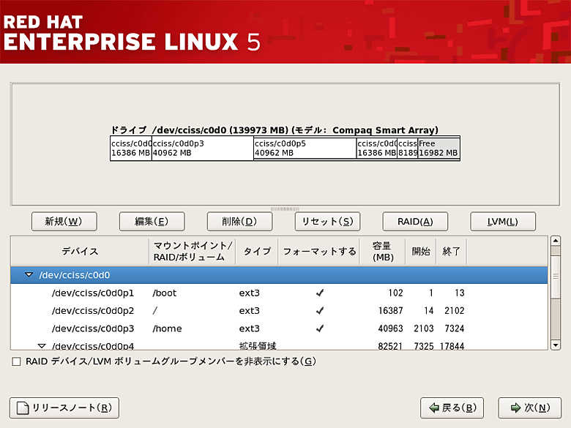This screenshot has width=571, height=428.
Task: Select the /dev/cciss/c0d0p1 row
Action: click(279, 293)
